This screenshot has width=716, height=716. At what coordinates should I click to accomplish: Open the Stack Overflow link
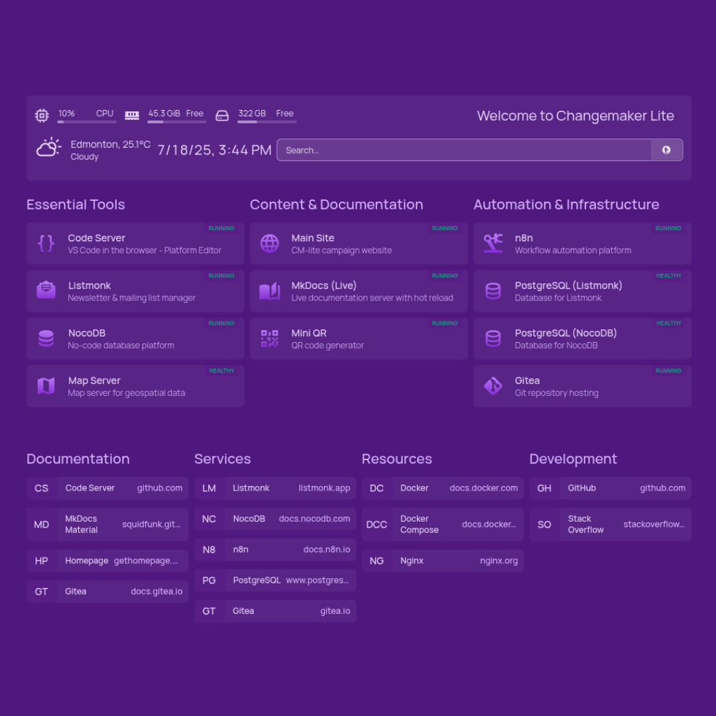point(610,524)
